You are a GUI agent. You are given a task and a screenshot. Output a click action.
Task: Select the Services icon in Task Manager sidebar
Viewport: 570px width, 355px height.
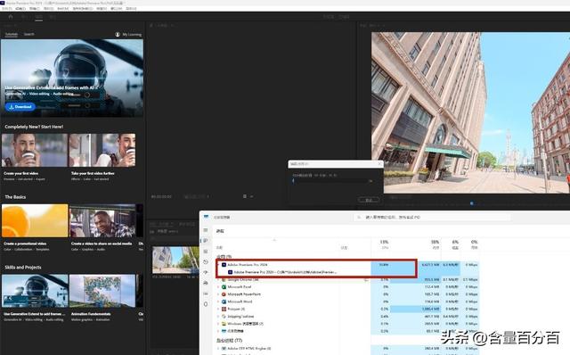[x=206, y=304]
